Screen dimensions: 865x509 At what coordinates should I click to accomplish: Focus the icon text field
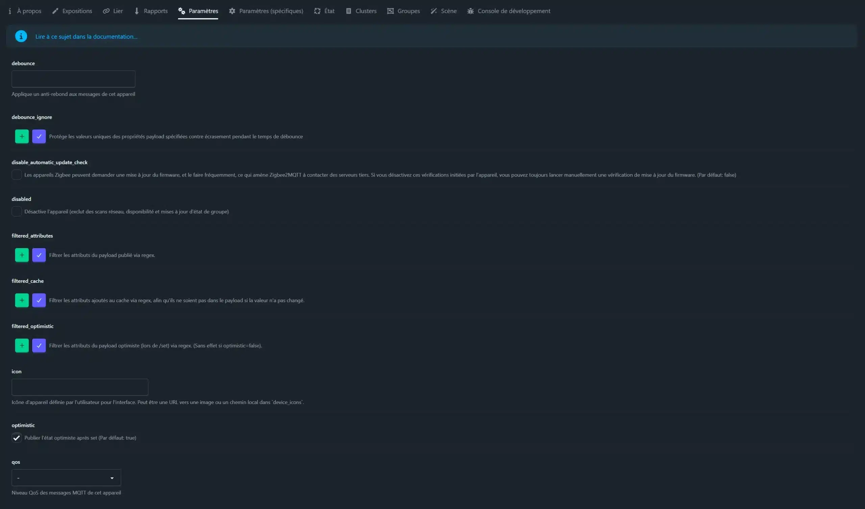click(80, 387)
